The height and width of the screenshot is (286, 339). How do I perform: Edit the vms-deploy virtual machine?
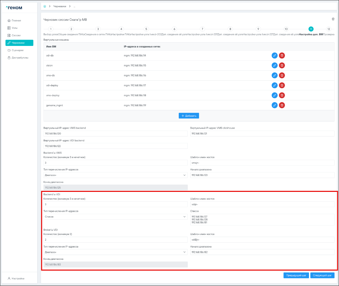[x=274, y=95]
